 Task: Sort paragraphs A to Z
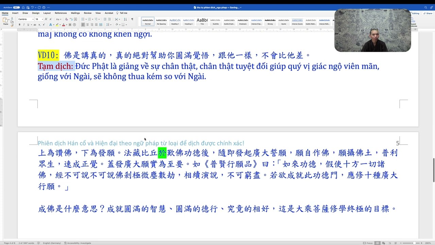tap(125, 19)
